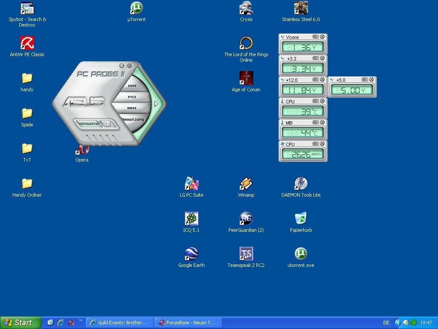Close the +5.0 voltage sensor widget

click(372, 80)
